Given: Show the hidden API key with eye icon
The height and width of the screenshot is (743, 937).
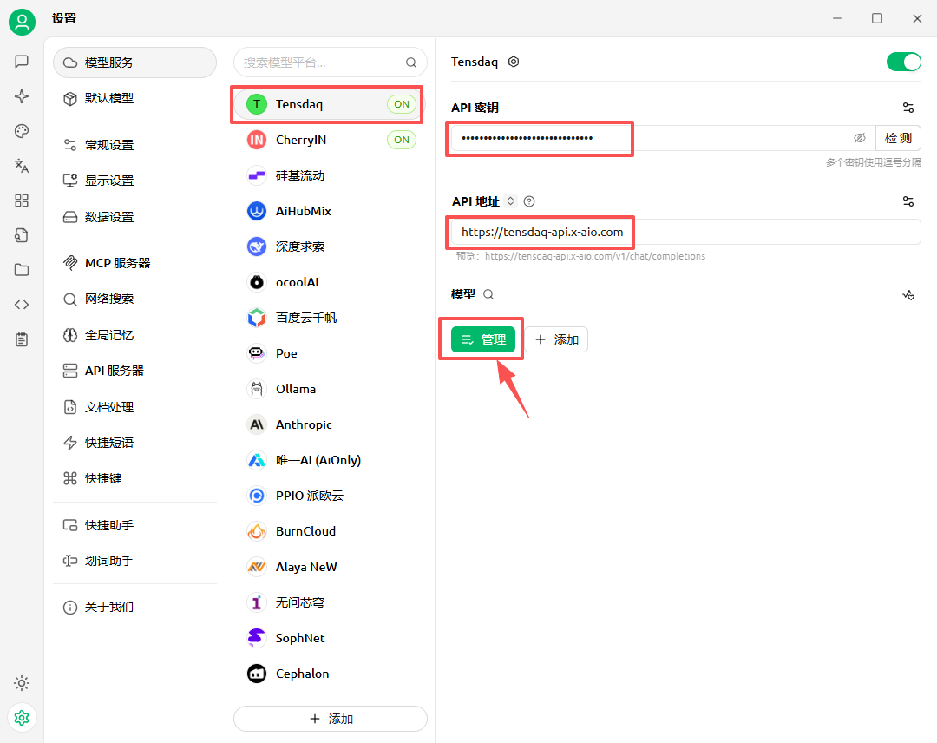Looking at the screenshot, I should 859,138.
